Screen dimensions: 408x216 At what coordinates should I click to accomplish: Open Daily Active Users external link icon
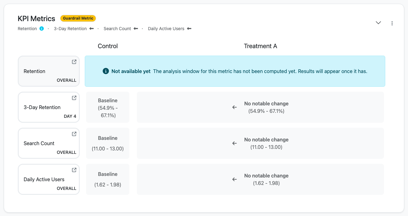74,170
